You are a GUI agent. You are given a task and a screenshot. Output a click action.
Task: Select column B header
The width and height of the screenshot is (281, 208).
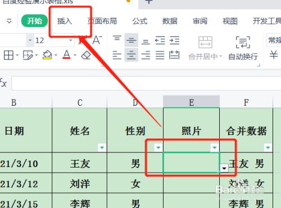click(x=26, y=102)
